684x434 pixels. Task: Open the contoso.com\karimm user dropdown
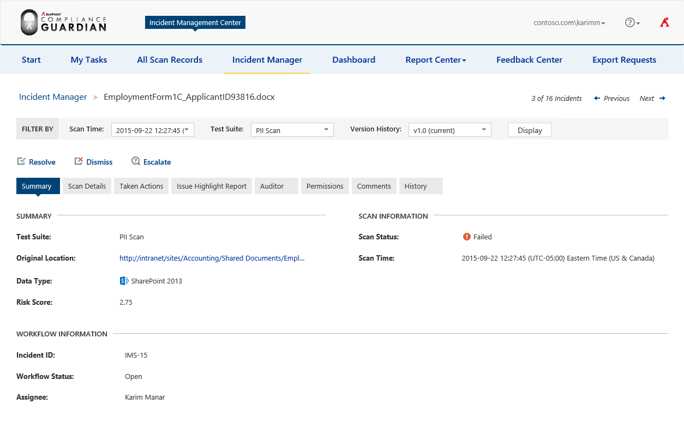(569, 23)
